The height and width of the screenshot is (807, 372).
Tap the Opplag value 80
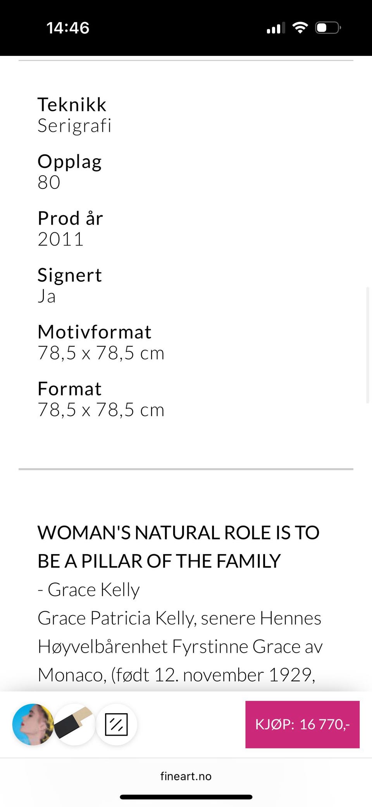point(49,182)
